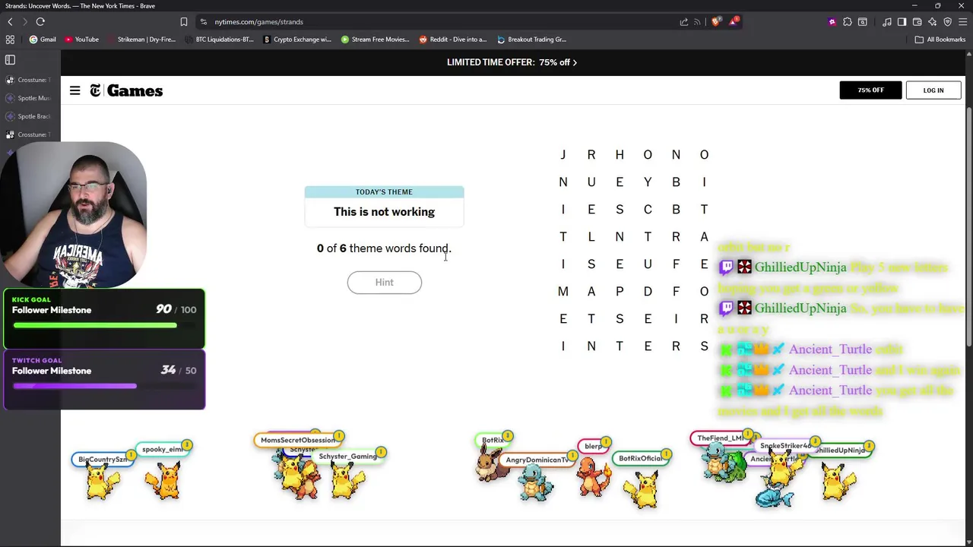Open the RSS feed icon

tap(697, 22)
